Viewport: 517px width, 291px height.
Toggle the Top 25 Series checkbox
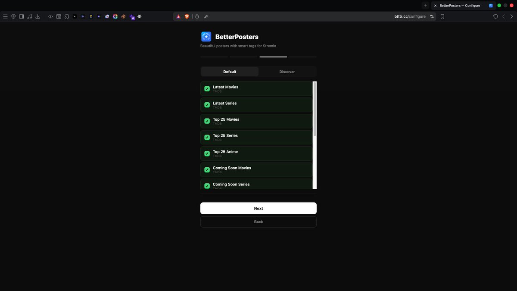[207, 137]
